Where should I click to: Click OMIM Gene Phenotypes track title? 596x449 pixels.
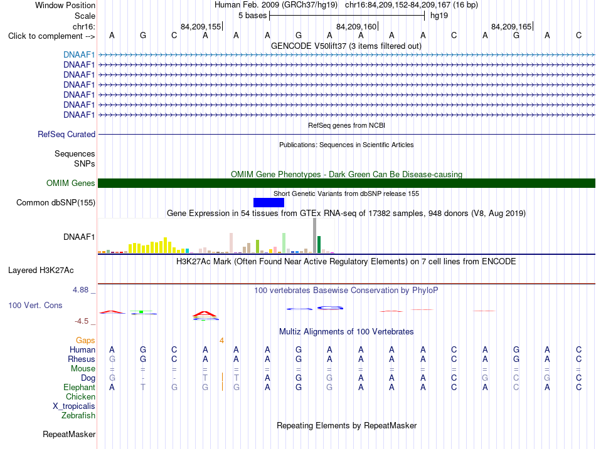tap(346, 174)
